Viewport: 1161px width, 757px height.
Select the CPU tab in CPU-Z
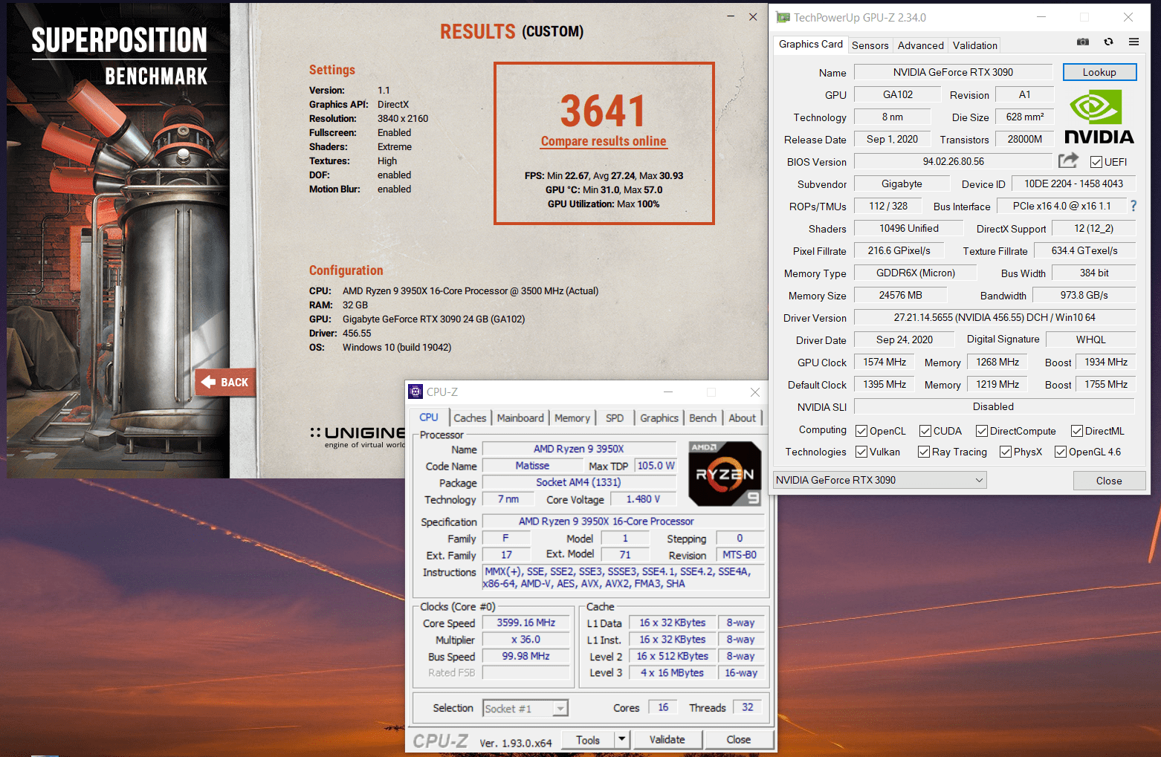tap(429, 417)
